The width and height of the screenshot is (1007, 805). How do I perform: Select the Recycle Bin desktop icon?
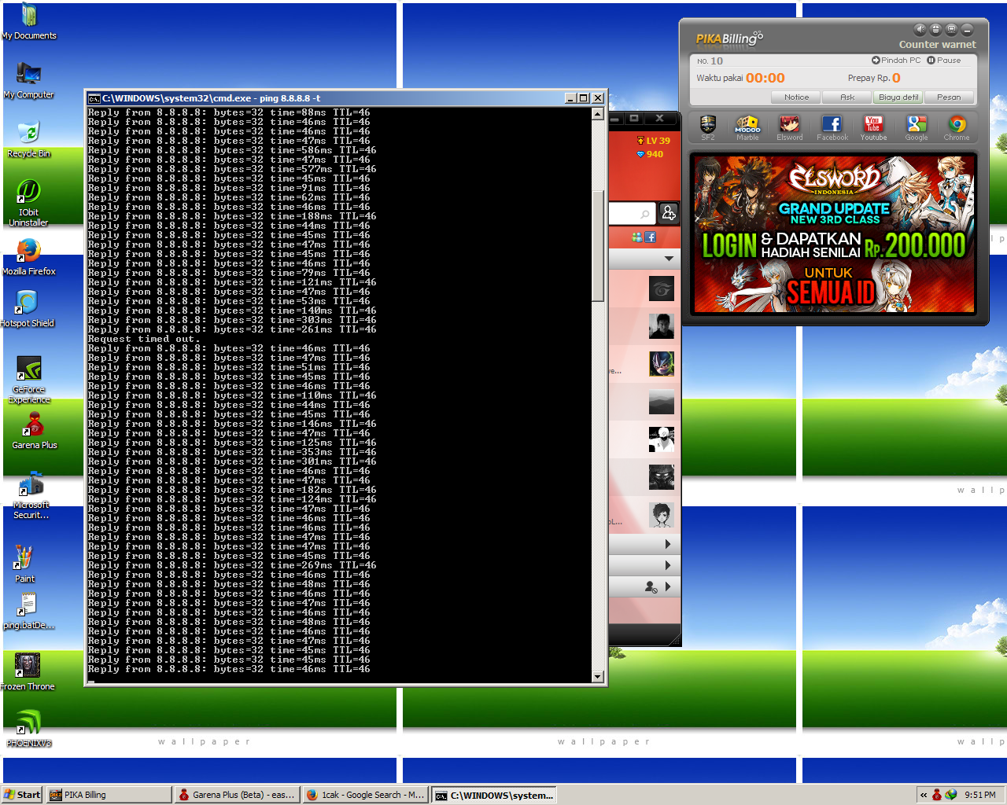pyautogui.click(x=28, y=140)
